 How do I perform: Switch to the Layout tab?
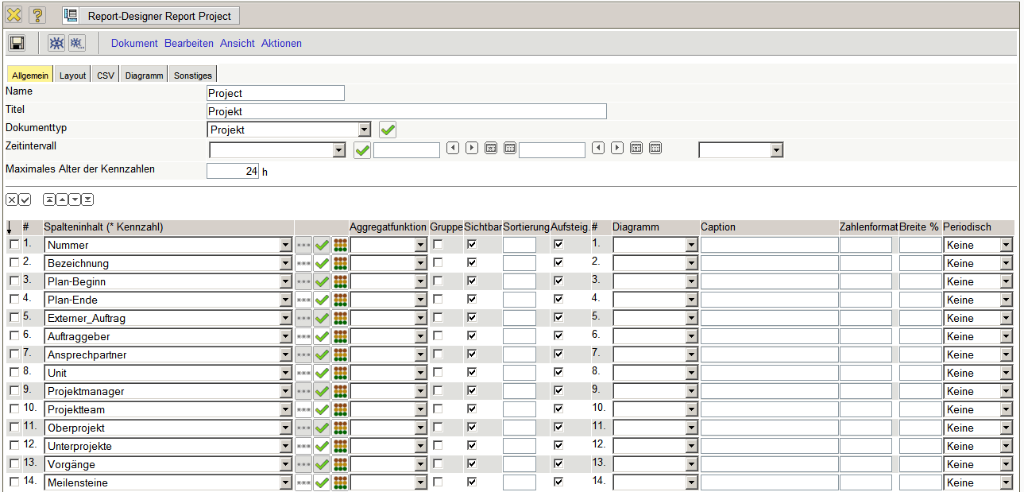[72, 76]
